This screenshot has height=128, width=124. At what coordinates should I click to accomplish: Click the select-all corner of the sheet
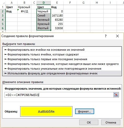pos(3,3)
